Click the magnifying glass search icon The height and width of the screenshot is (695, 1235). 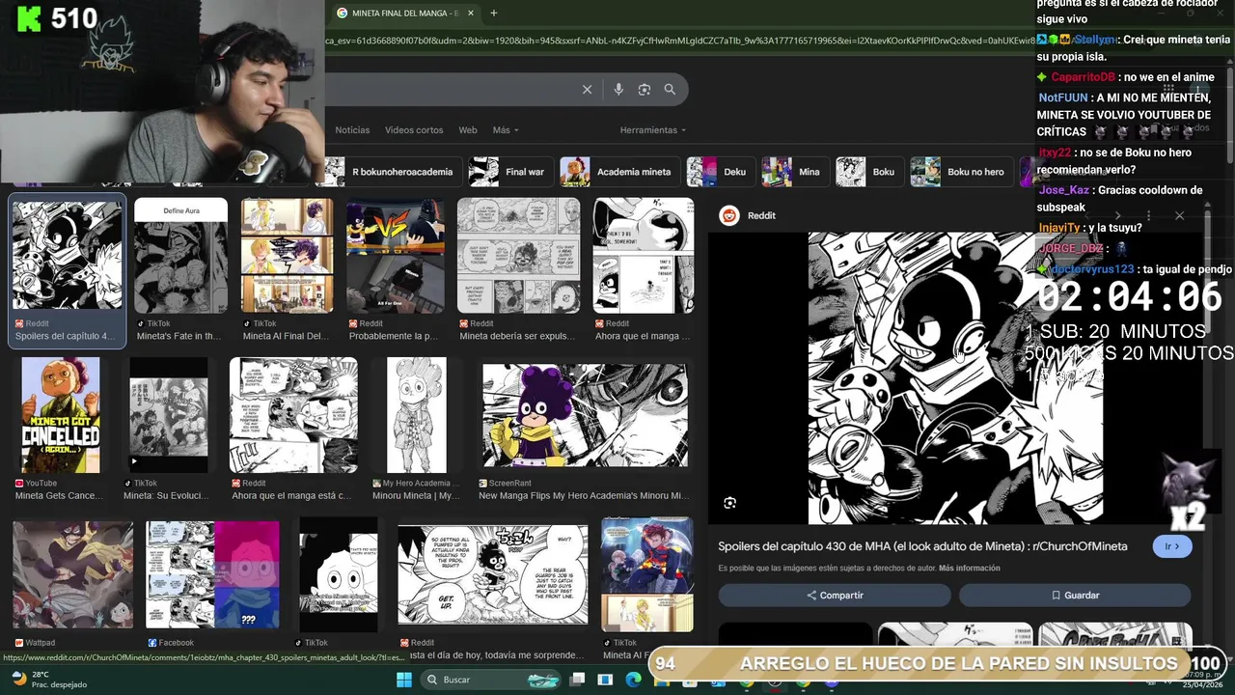tap(670, 90)
